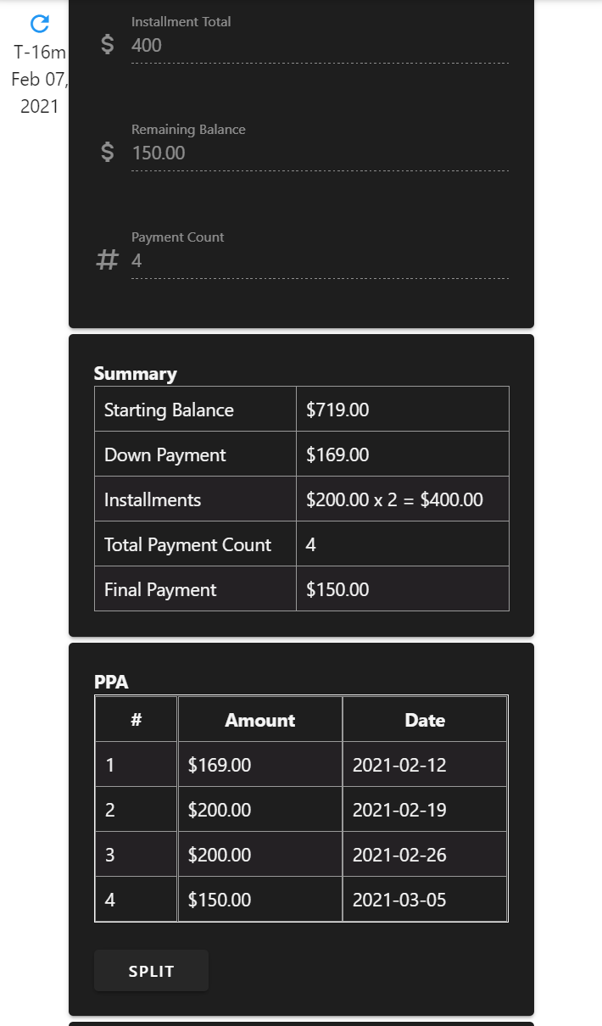The height and width of the screenshot is (1026, 602).
Task: Focus the Payment Count input field
Action: [319, 261]
